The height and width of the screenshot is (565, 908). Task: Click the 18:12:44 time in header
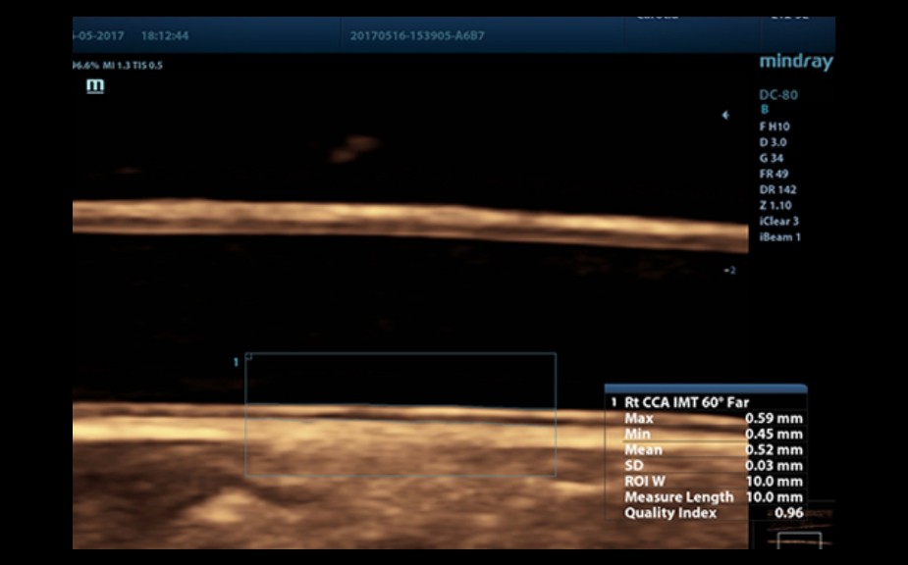[165, 36]
